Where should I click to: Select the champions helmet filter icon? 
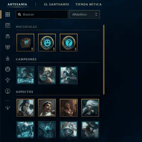[8, 36]
